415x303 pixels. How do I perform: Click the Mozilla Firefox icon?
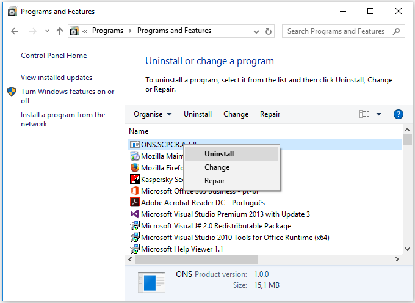135,167
